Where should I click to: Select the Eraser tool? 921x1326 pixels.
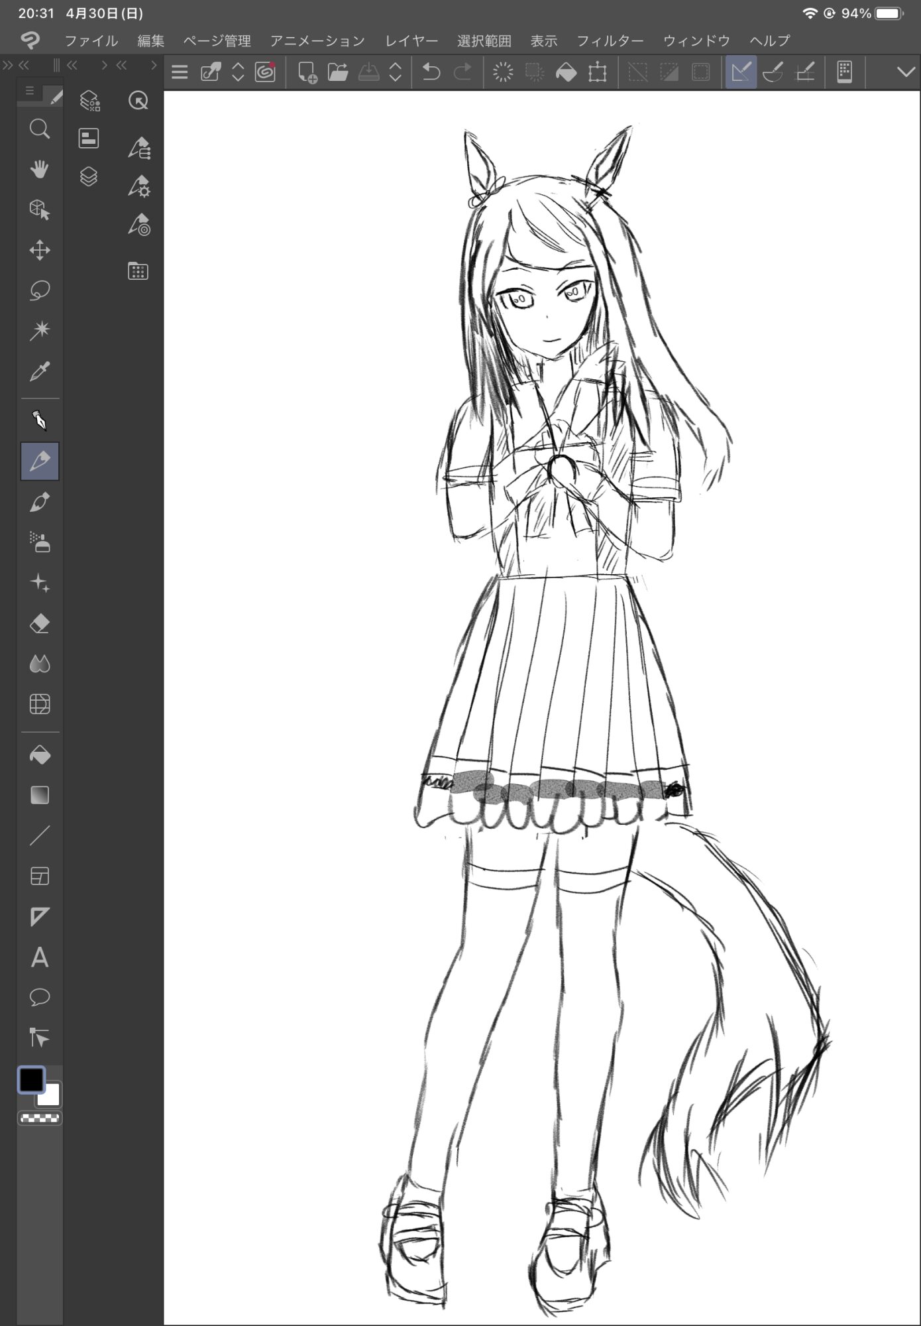[x=40, y=624]
